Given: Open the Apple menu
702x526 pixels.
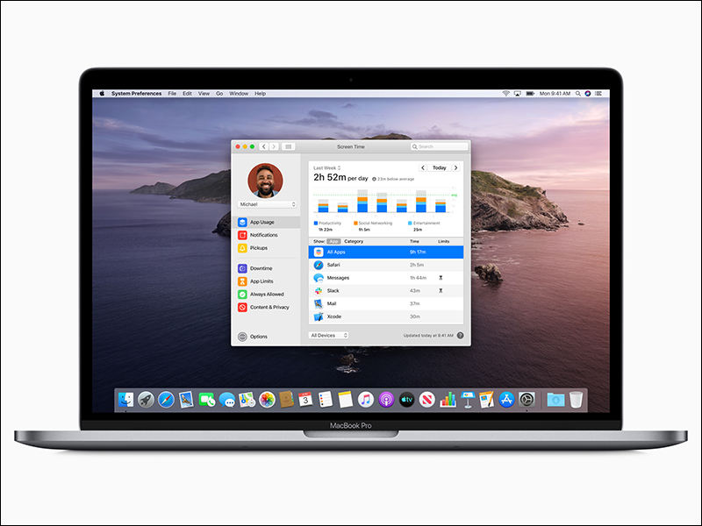Looking at the screenshot, I should pos(102,94).
